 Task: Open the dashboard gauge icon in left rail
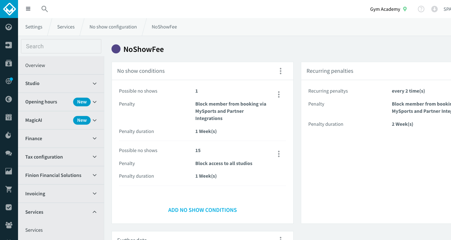(9, 27)
